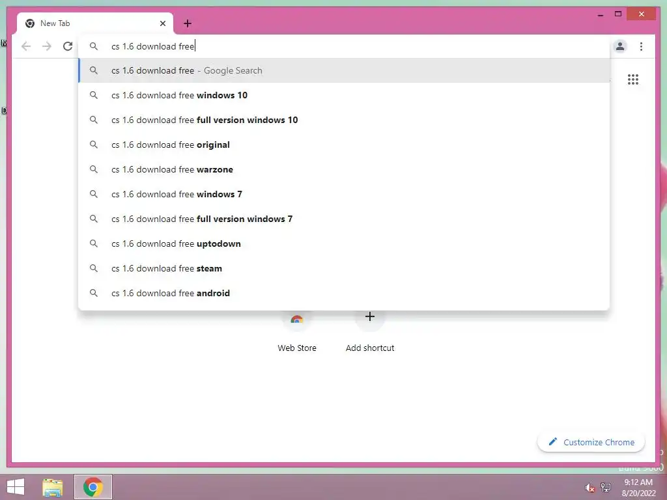Select the New Tab tab
The image size is (667, 500).
coord(95,23)
